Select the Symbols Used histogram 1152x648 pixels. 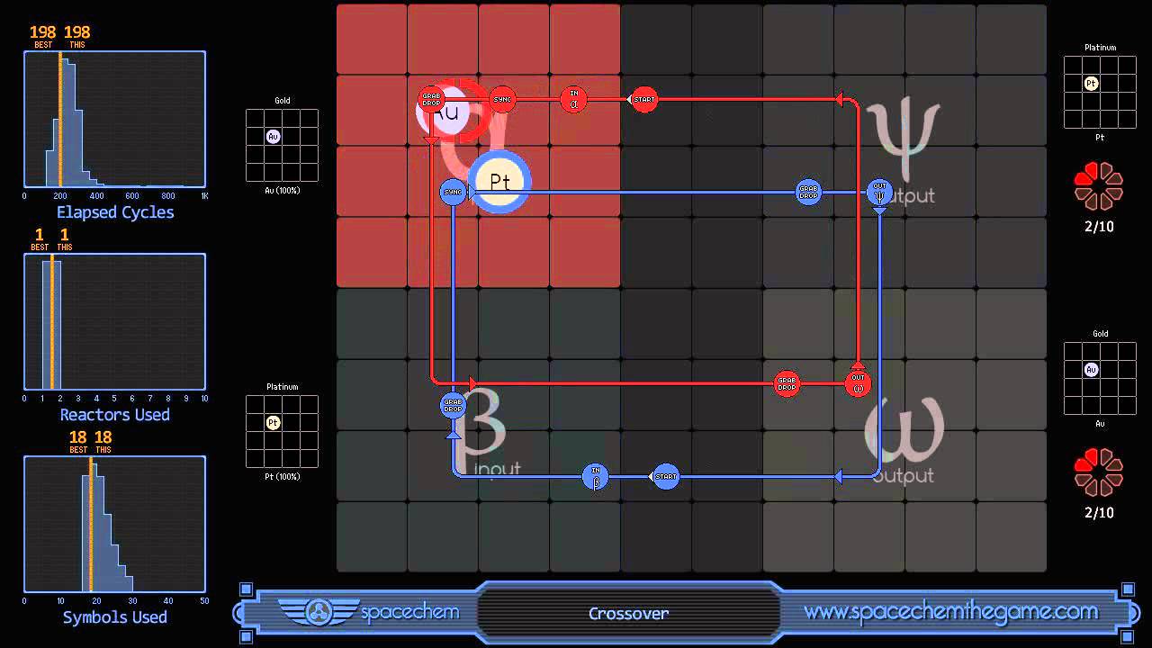[115, 525]
